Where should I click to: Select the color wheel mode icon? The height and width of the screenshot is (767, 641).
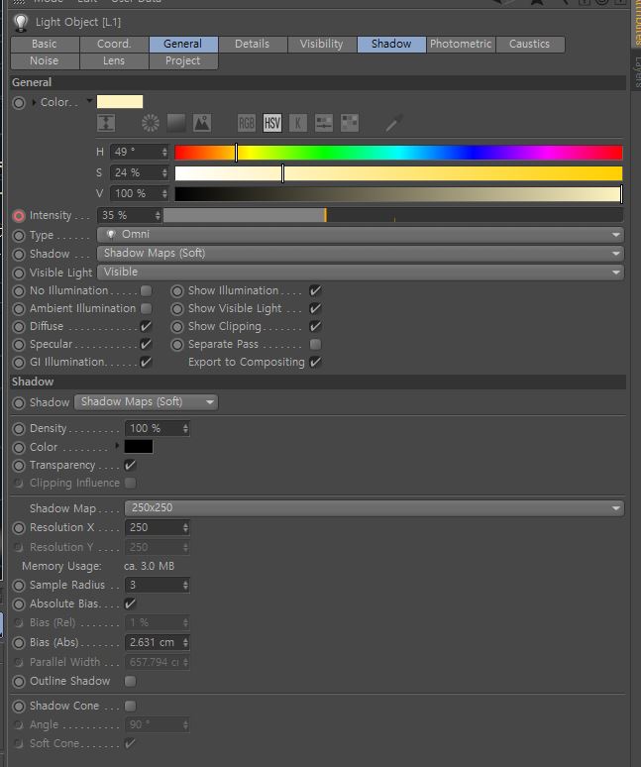[151, 123]
